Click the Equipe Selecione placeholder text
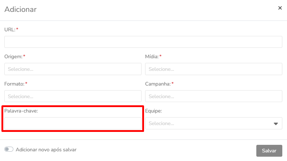This screenshot has width=287, height=161. click(x=161, y=124)
